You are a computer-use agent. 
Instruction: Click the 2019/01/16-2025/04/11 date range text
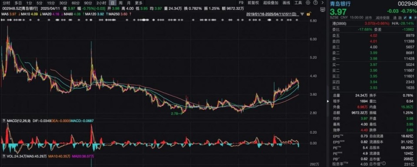point(272,13)
